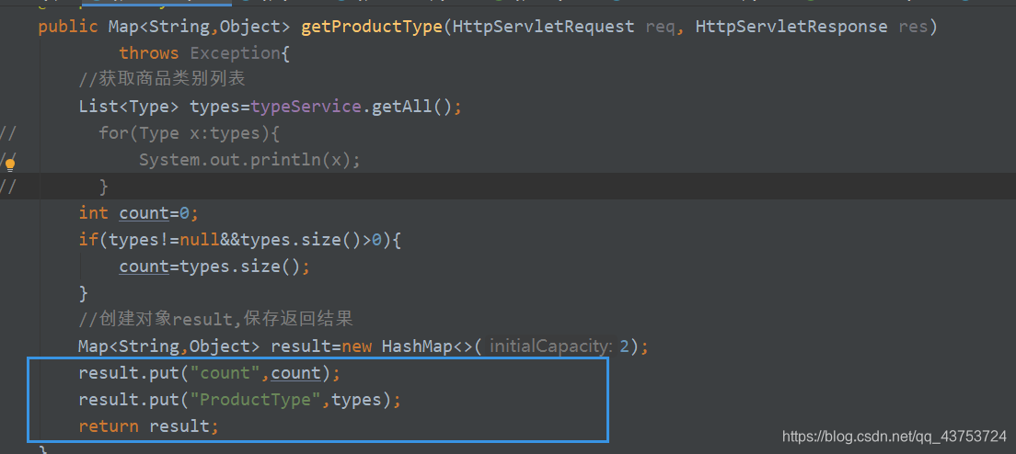This screenshot has width=1016, height=454.
Task: Click the typeService field reference
Action: point(306,106)
